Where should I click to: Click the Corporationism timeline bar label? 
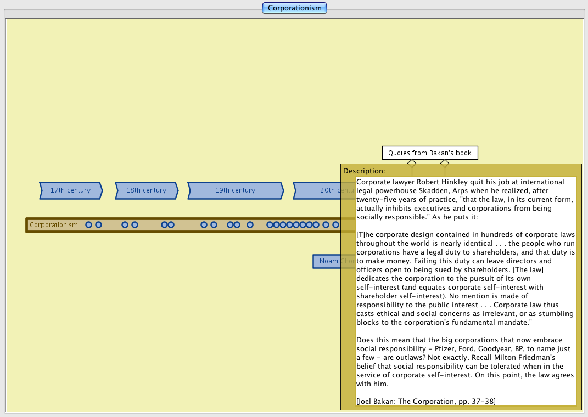(54, 225)
